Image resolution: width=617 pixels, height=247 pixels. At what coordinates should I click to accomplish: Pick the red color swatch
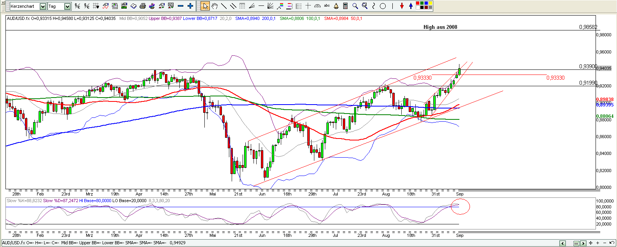pyautogui.click(x=418, y=3)
